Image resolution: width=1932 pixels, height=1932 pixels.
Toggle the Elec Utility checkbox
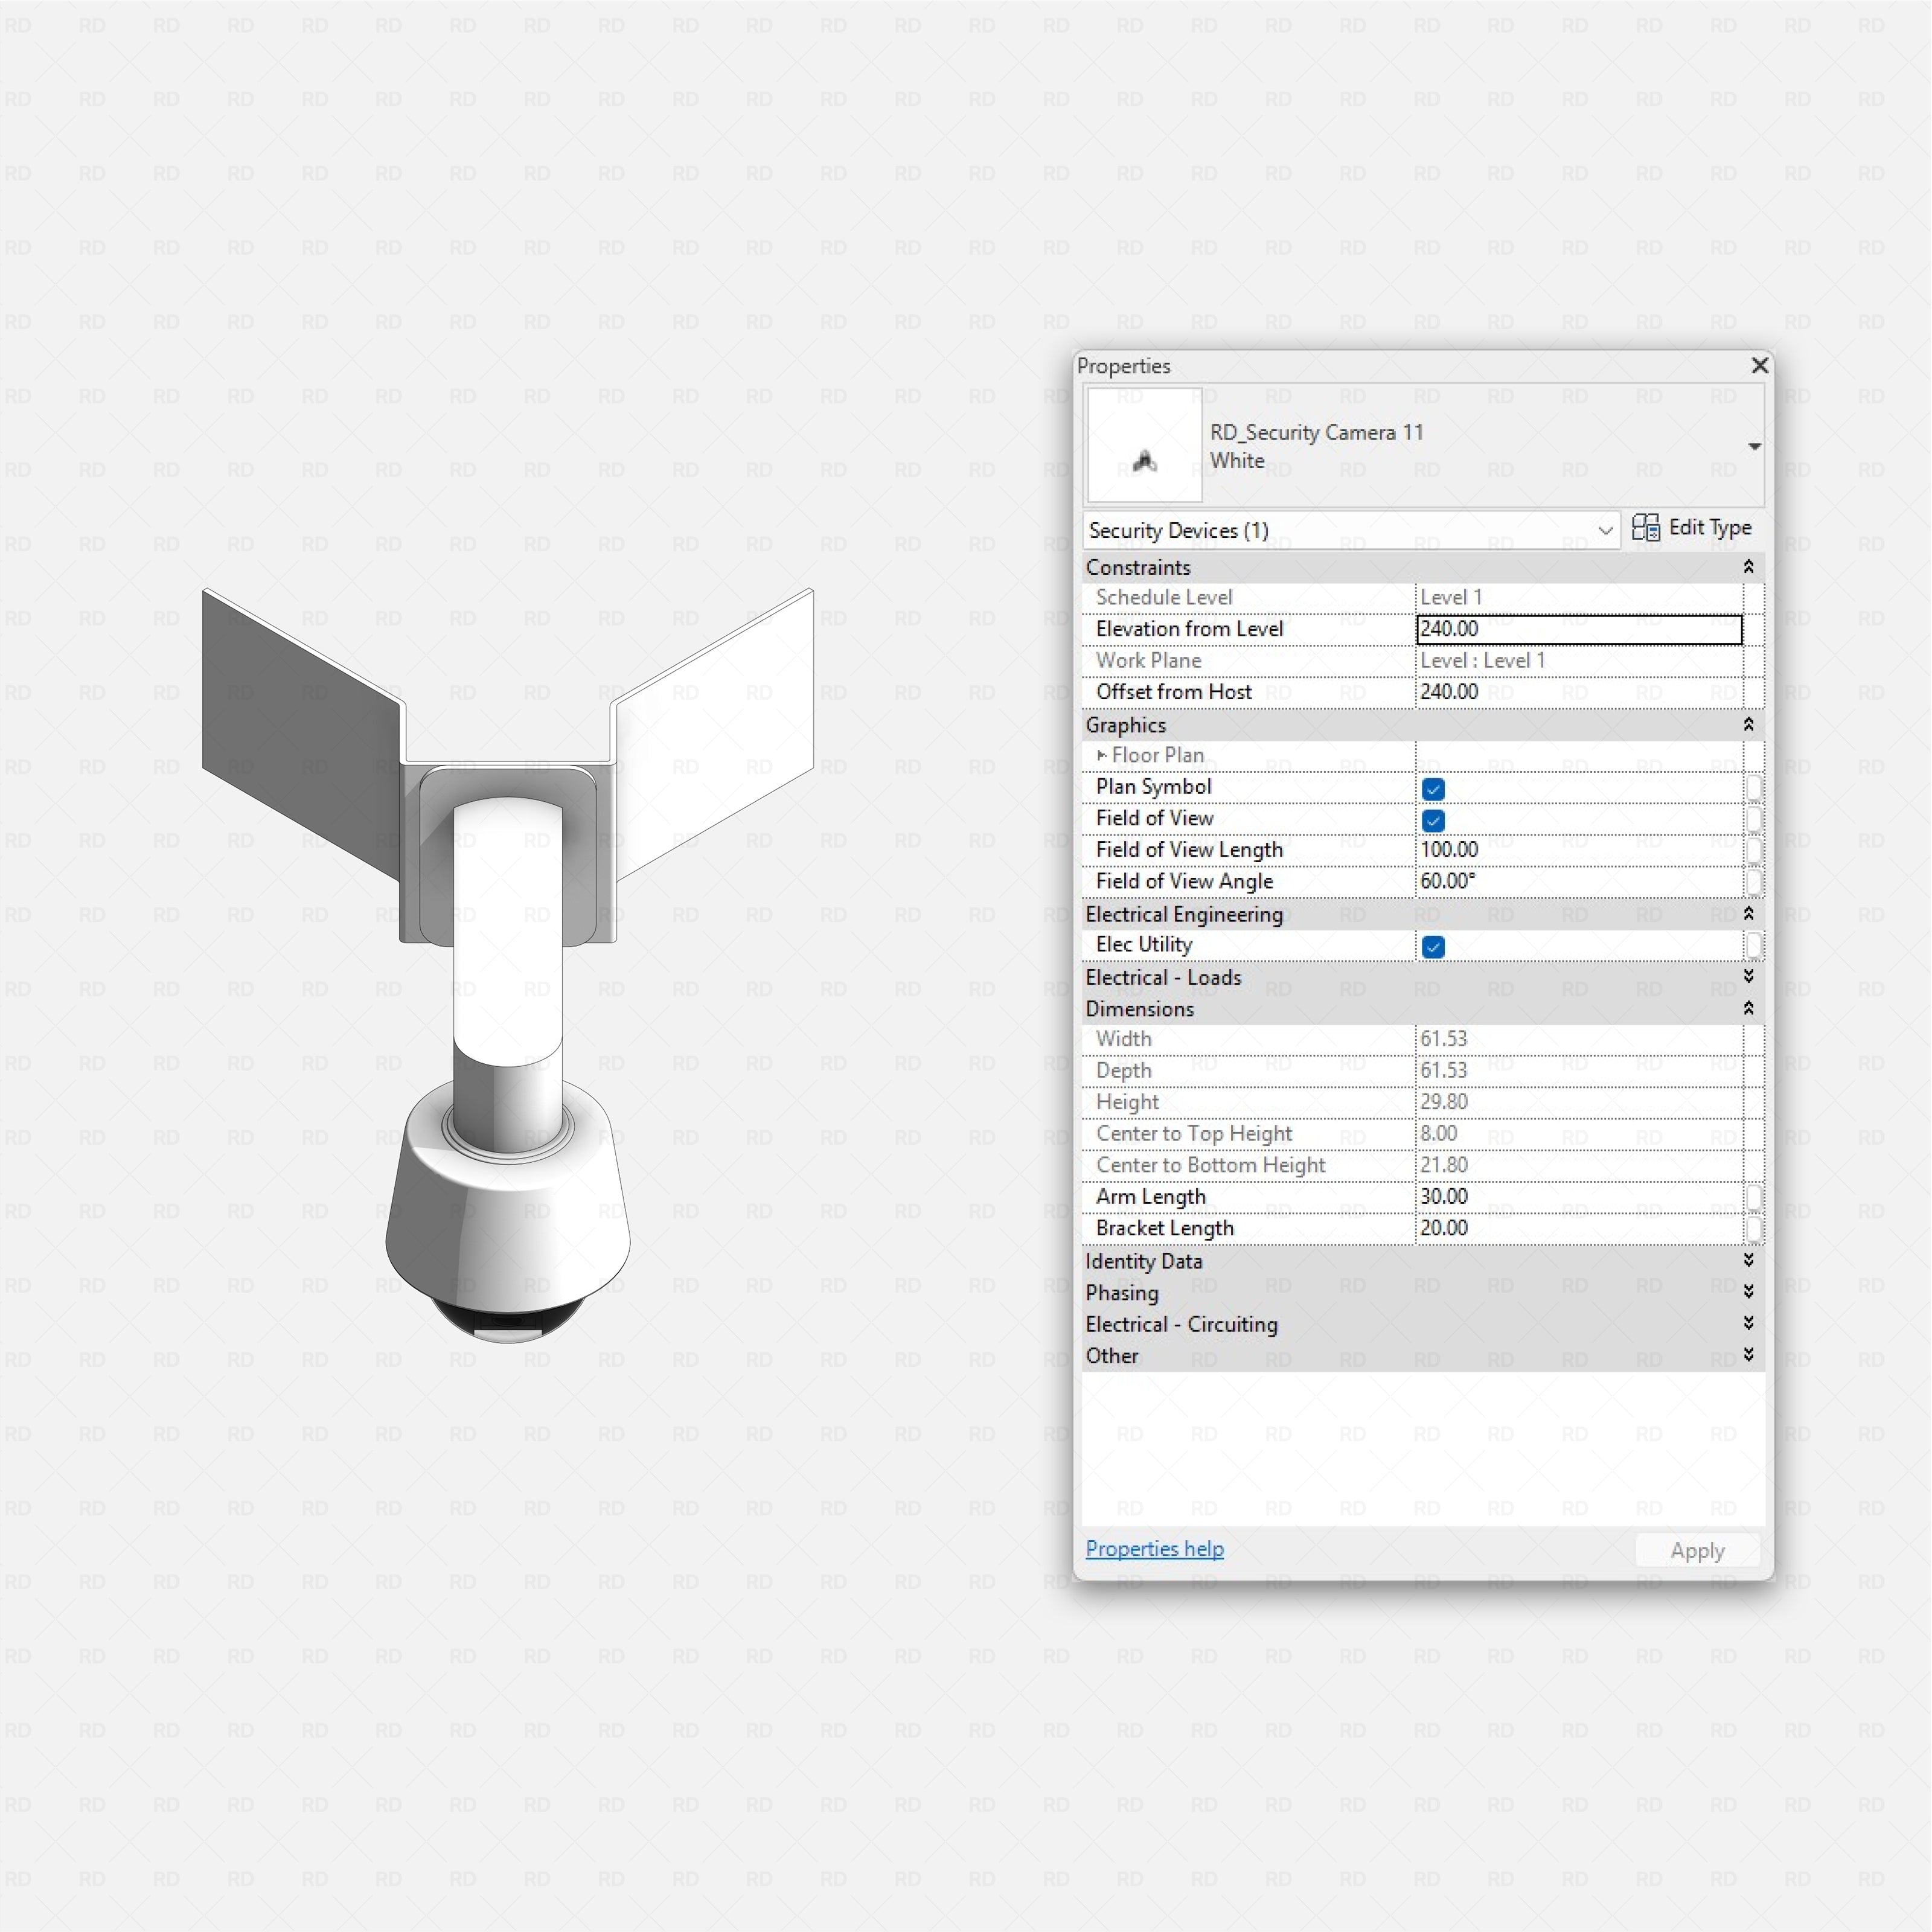pos(1432,947)
